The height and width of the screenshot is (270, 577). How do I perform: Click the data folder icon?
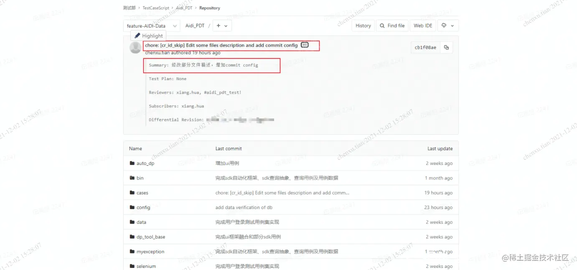coord(132,222)
